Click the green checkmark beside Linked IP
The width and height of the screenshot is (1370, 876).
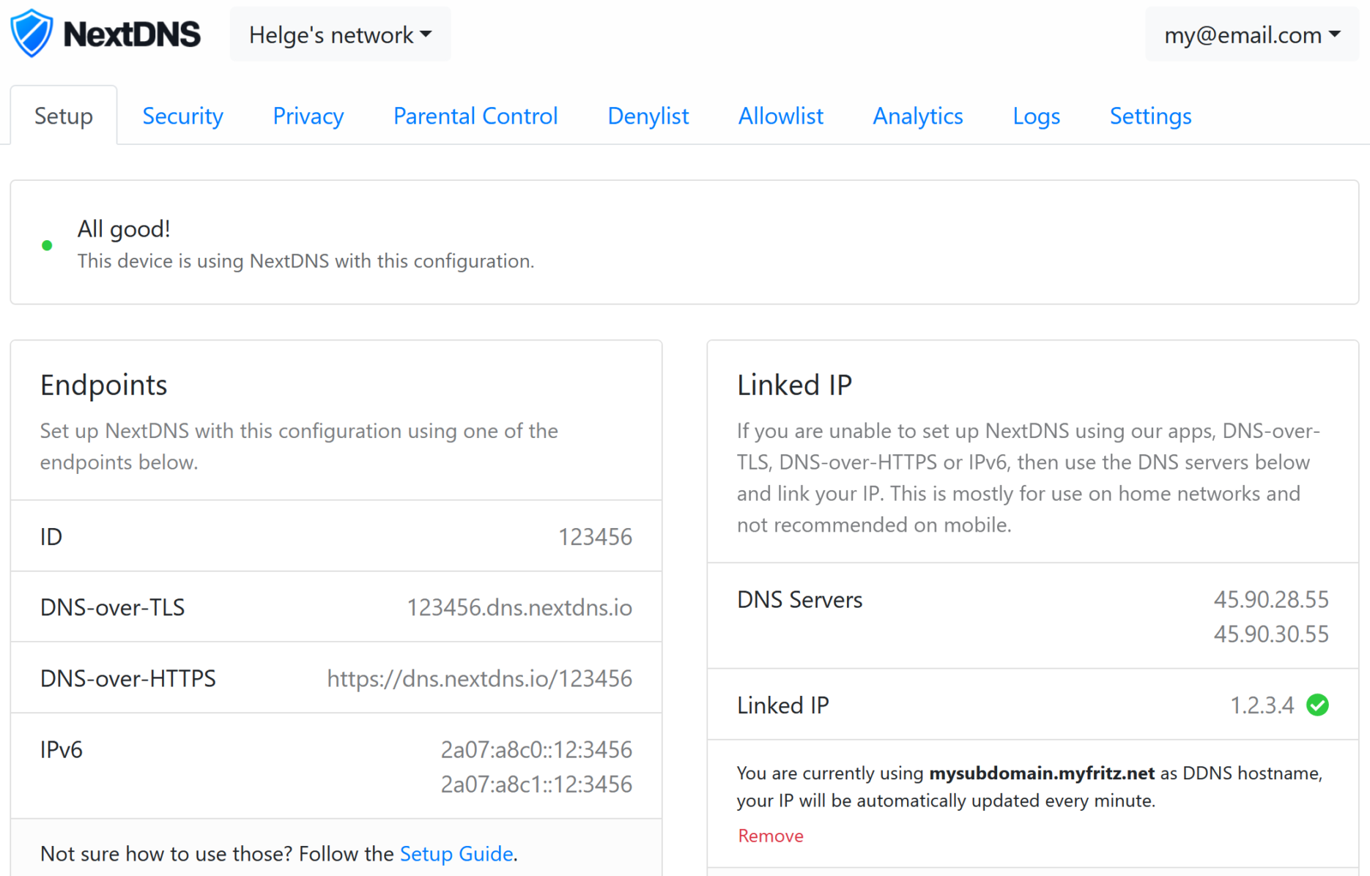pyautogui.click(x=1318, y=705)
